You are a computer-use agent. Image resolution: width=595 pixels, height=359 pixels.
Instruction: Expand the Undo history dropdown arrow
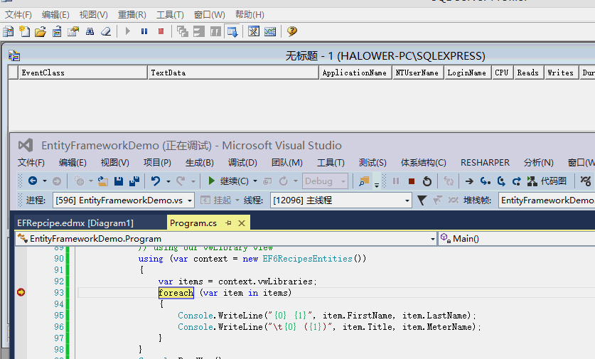tap(168, 181)
